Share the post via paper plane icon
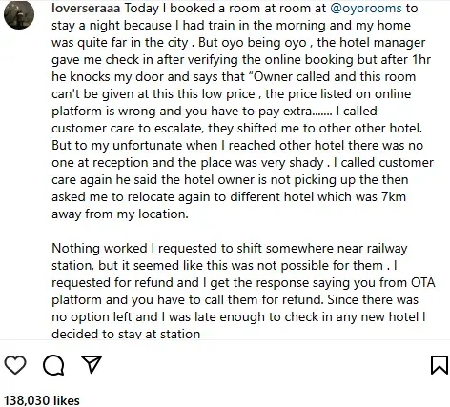The image size is (450, 407). tap(92, 364)
